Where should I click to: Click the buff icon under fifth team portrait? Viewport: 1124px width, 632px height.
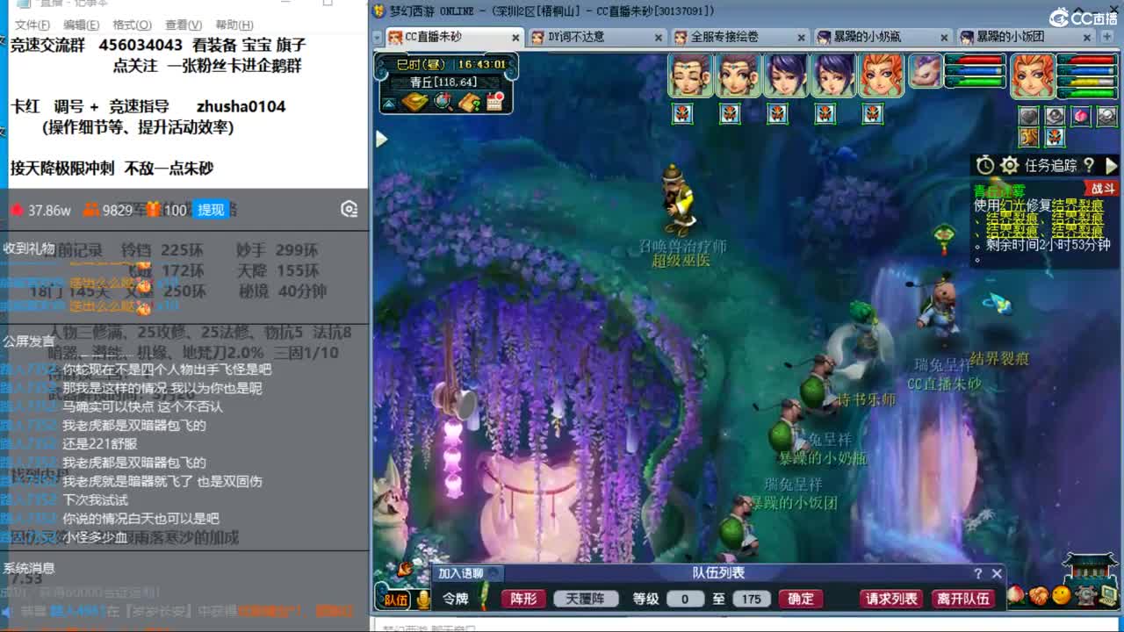[x=872, y=113]
